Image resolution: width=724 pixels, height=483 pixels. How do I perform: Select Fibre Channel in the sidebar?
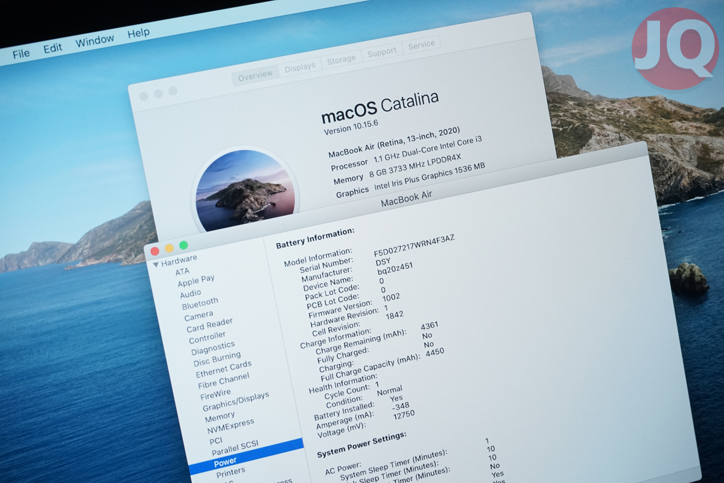(x=223, y=382)
